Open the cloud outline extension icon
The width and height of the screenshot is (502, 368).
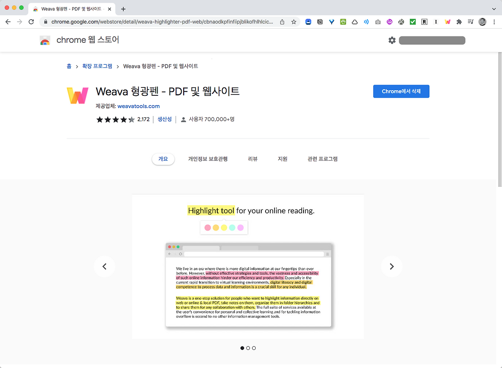click(x=355, y=22)
